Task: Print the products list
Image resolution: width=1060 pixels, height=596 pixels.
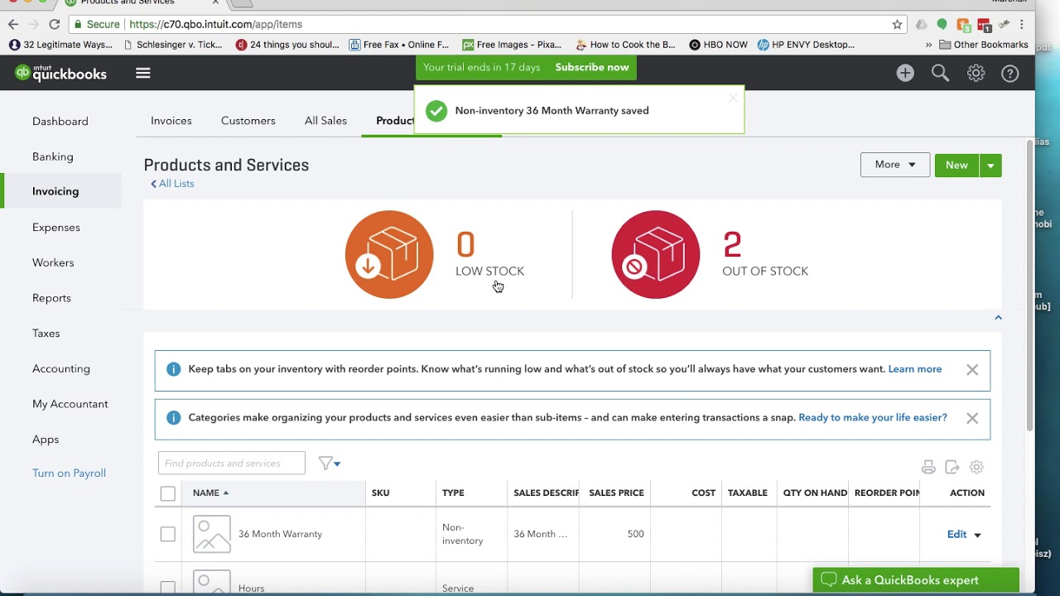Action: 928,468
